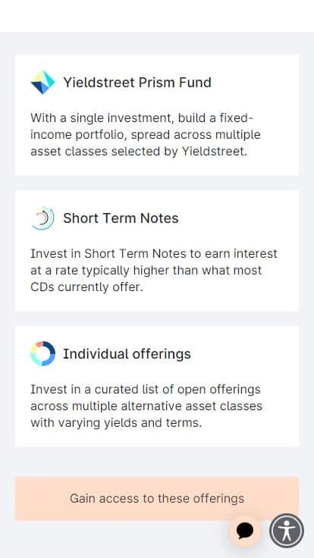
Task: Tap Gain access to these offerings button
Action: [157, 499]
